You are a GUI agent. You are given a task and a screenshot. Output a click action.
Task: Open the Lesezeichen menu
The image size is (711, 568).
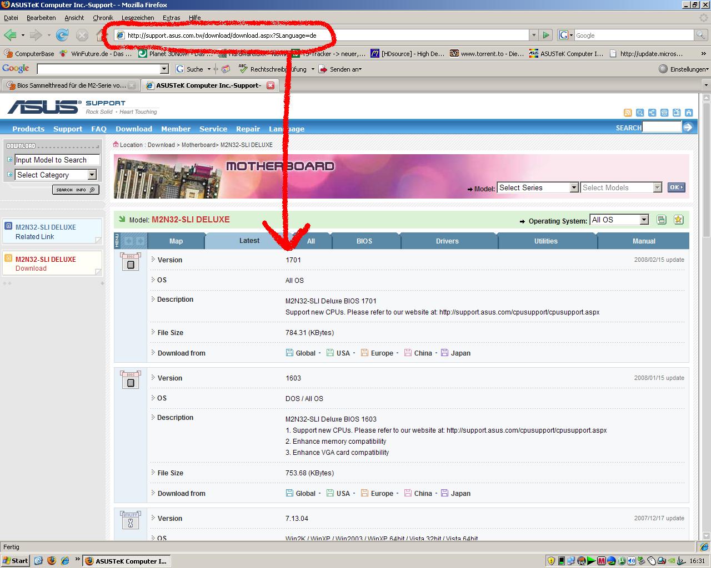(x=138, y=18)
